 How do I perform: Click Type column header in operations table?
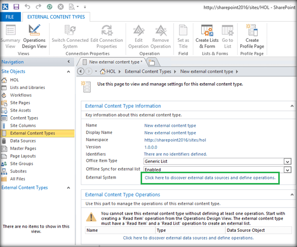tap(190, 230)
